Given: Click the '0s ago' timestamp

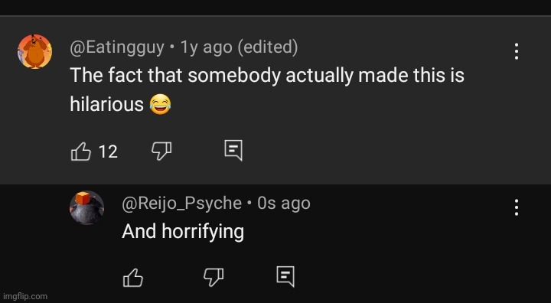Looking at the screenshot, I should click(x=284, y=204).
